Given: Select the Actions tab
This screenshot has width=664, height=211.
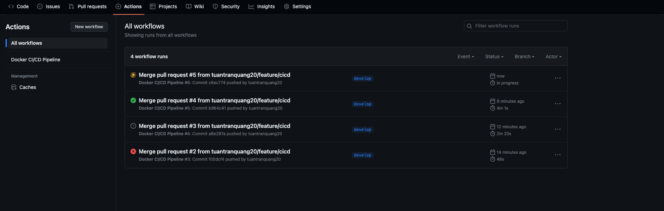Looking at the screenshot, I should (x=129, y=6).
